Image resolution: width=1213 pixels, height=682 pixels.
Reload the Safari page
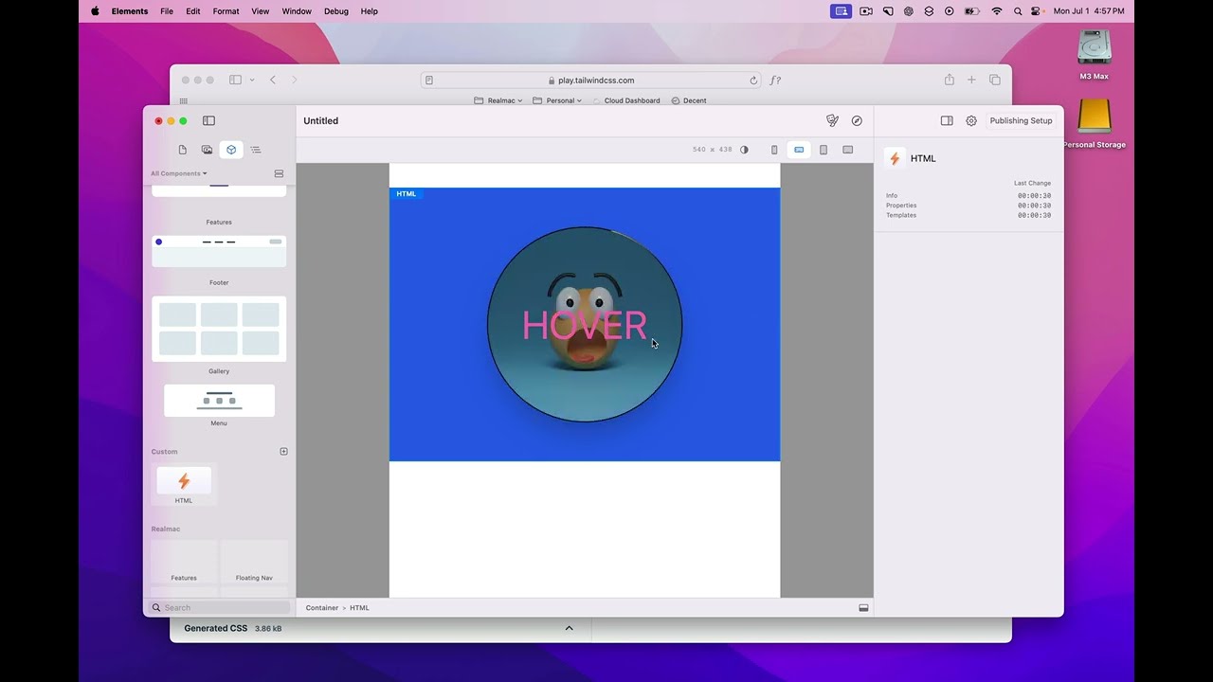click(753, 81)
